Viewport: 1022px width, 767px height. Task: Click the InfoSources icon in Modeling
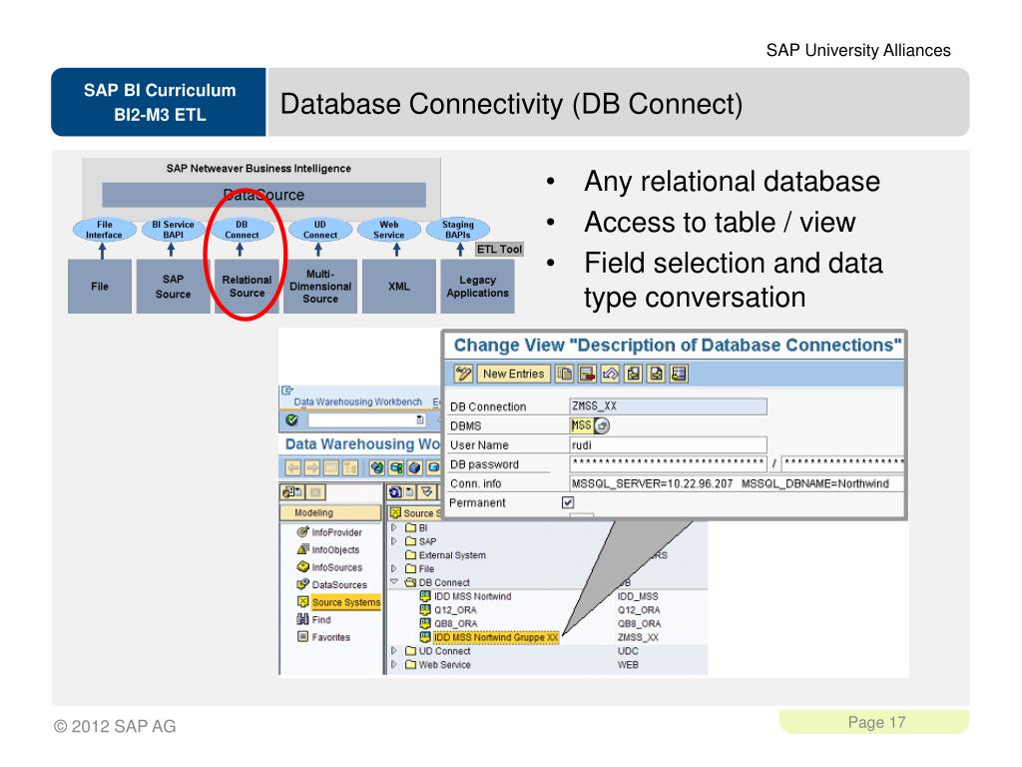(x=302, y=567)
